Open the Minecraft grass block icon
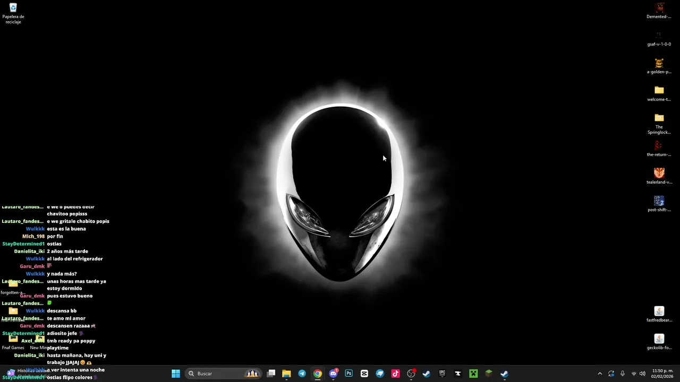The width and height of the screenshot is (680, 382). (489, 374)
